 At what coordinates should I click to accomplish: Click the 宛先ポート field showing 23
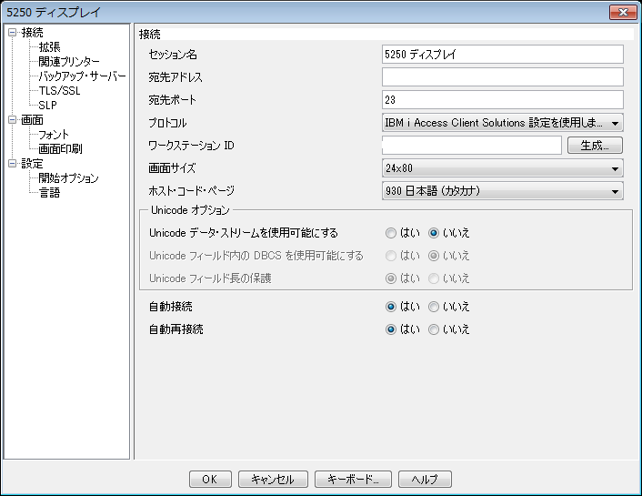(503, 99)
